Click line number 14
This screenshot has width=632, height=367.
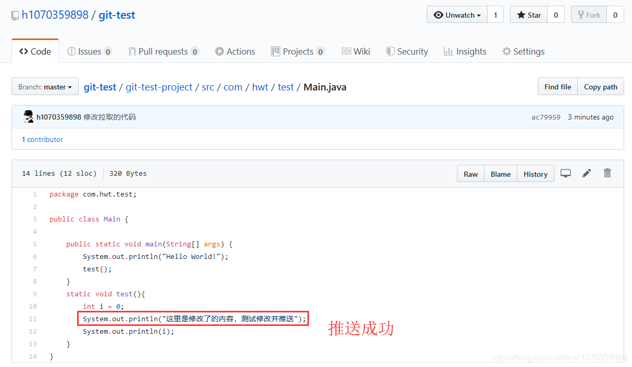(x=33, y=356)
